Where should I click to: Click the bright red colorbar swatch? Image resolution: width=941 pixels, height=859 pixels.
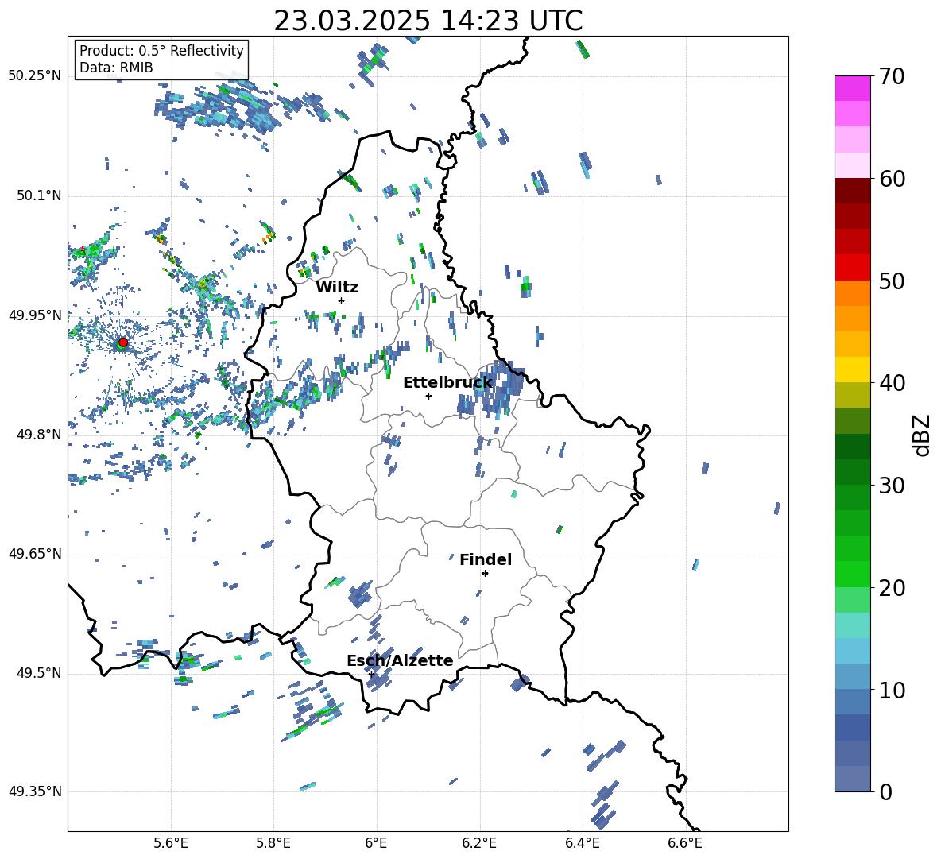852,267
